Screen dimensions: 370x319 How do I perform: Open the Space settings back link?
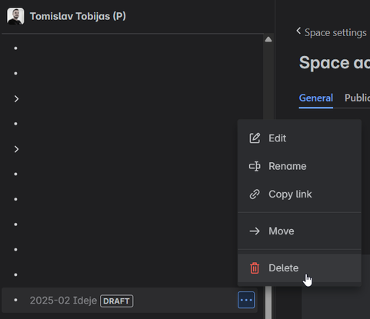tap(335, 33)
